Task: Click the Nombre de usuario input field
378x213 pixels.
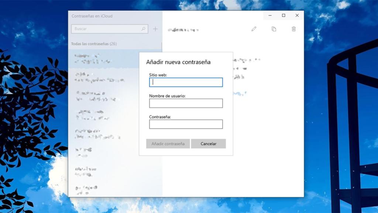Action: pos(186,103)
